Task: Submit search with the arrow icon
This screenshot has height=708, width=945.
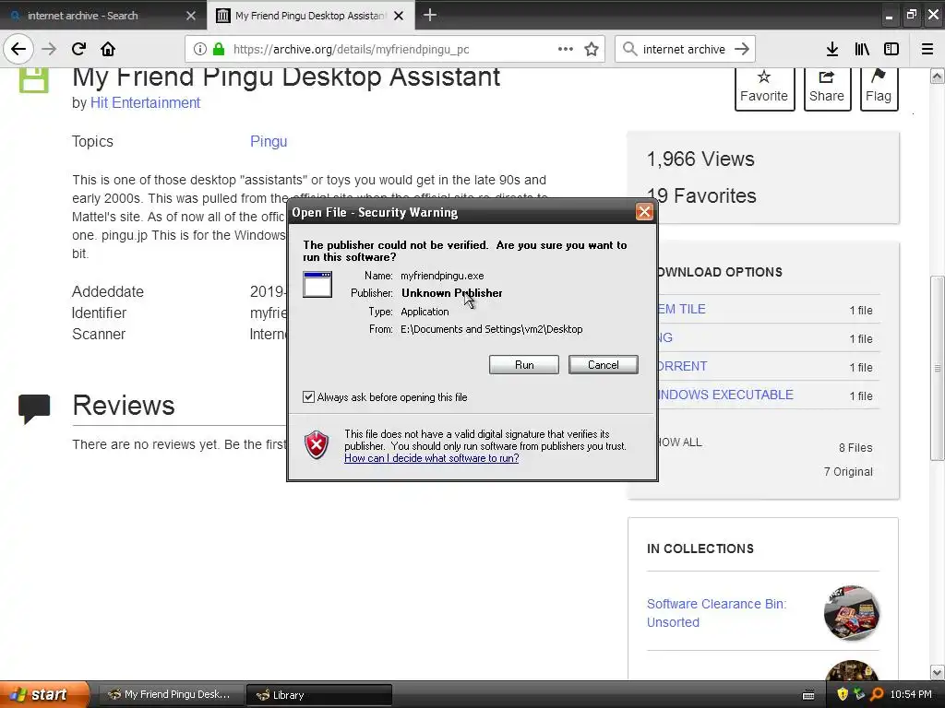Action: click(x=742, y=49)
